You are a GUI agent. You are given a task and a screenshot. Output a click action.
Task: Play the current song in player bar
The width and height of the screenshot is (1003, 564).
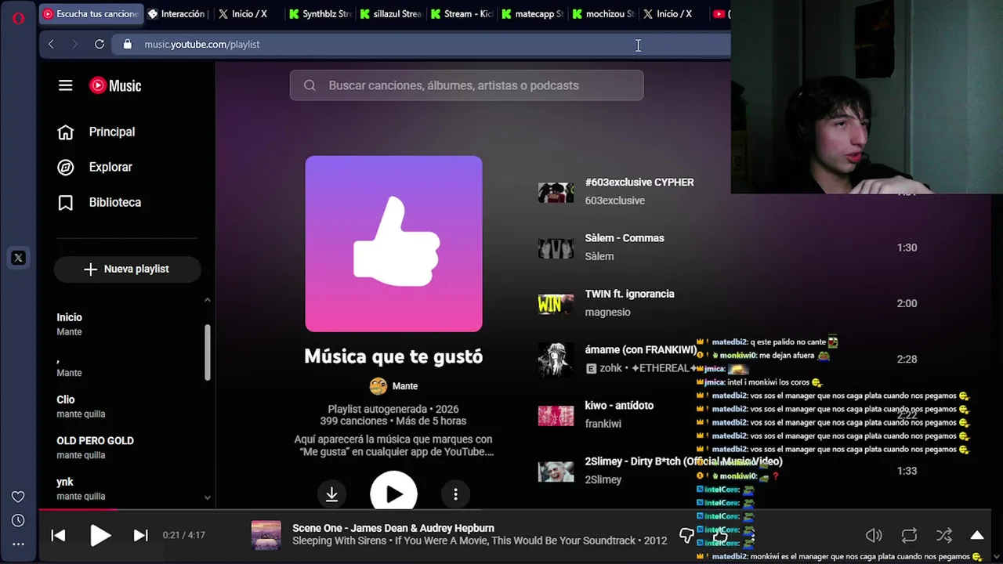[x=100, y=535]
